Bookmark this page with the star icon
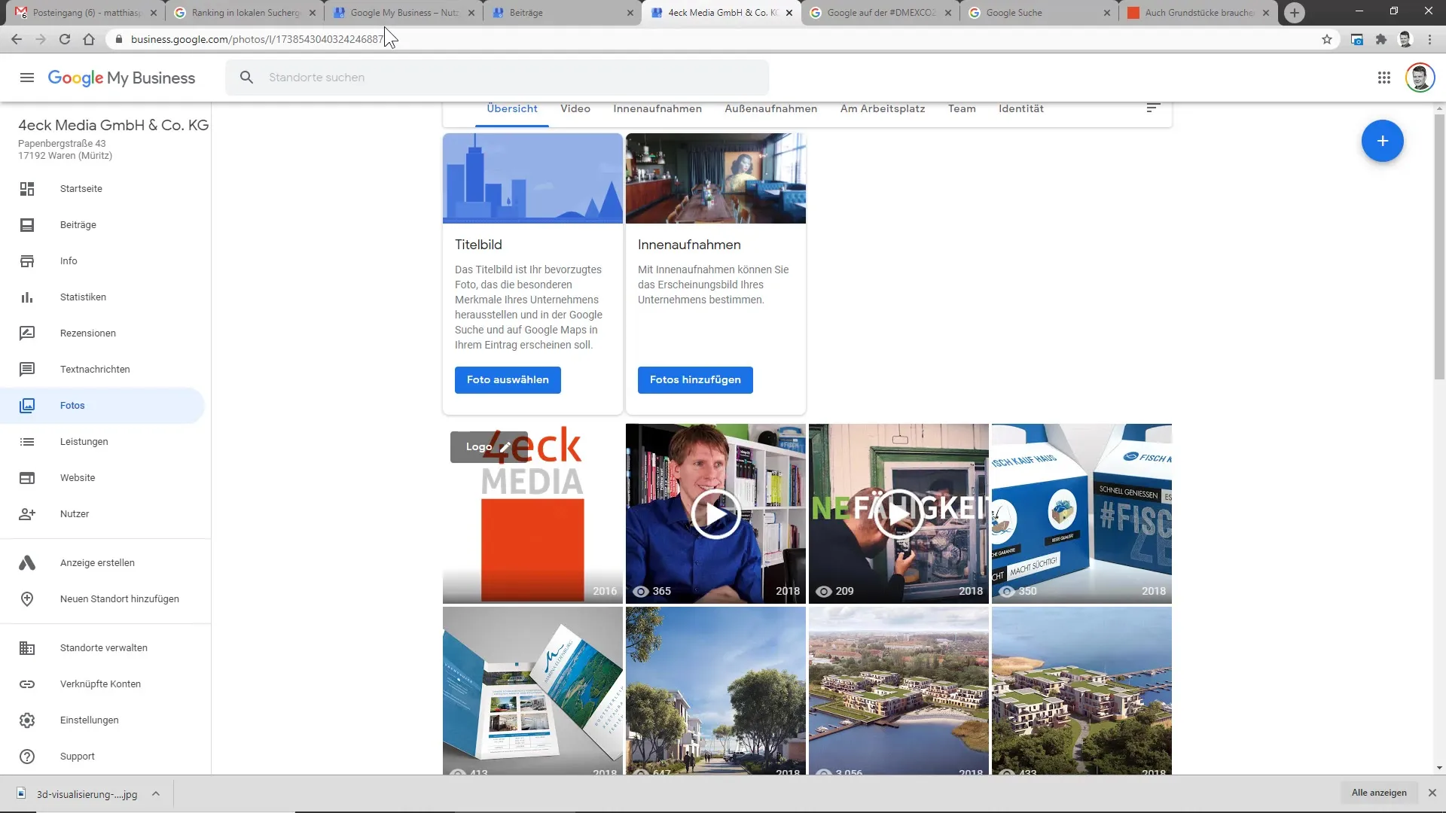The image size is (1446, 813). (x=1327, y=39)
